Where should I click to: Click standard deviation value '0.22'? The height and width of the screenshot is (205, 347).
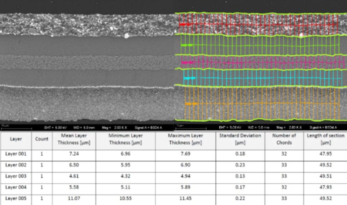[x=240, y=198]
